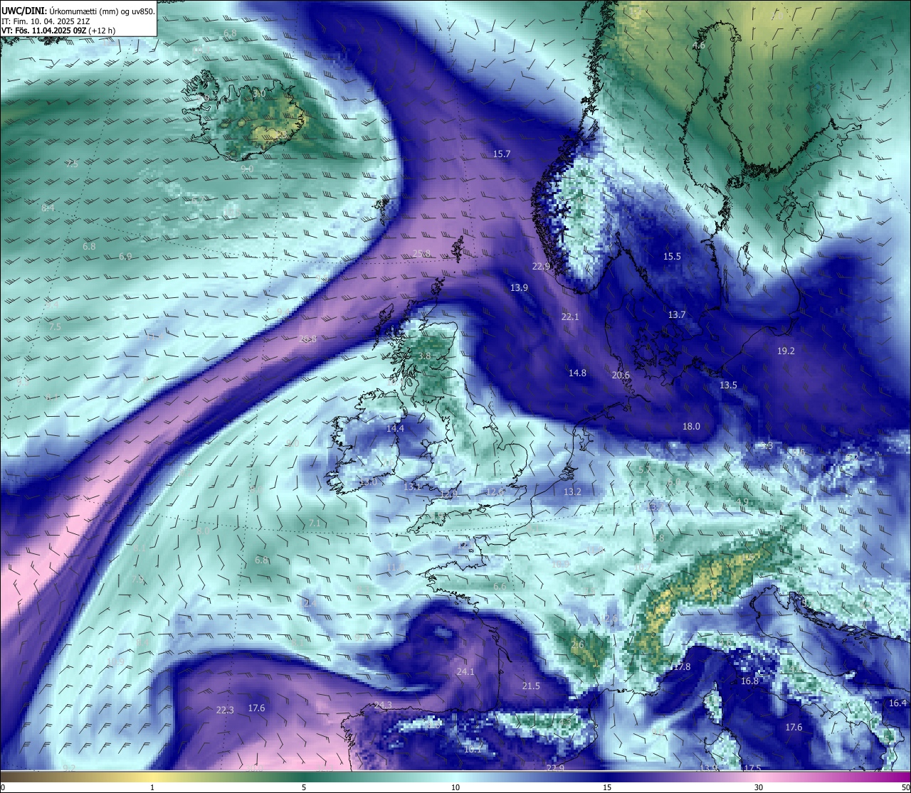Click the 13.2 value over the Netherlands
The image size is (911, 793).
572,491
